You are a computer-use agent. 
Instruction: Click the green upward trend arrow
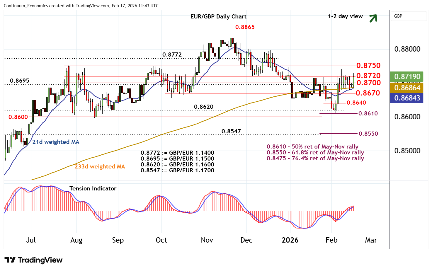tap(373, 18)
